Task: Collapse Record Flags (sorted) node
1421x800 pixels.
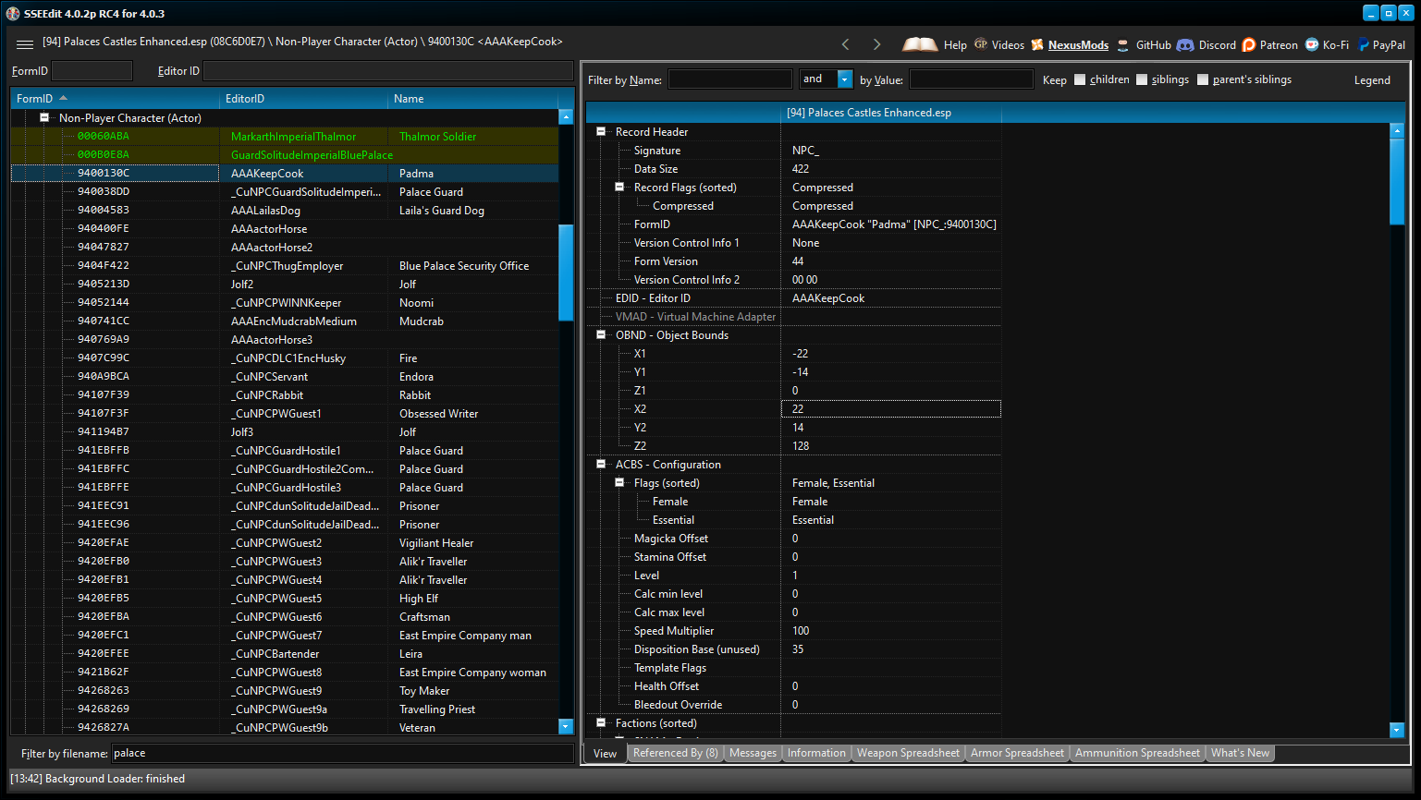Action: click(619, 188)
